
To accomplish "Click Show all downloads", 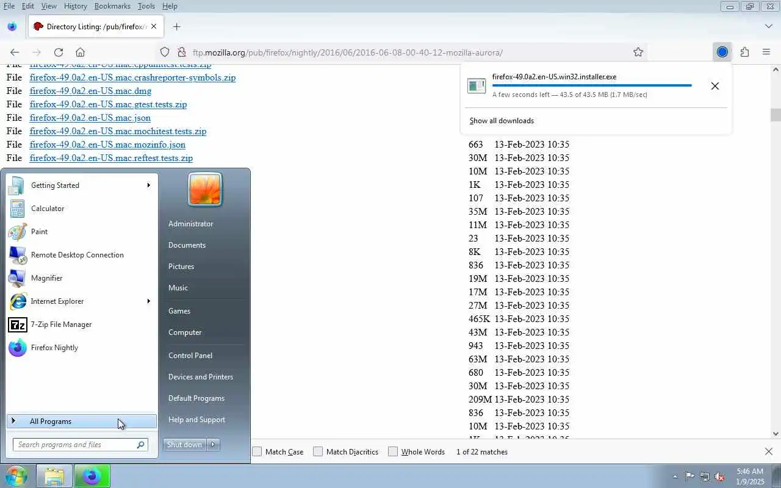I will coord(502,121).
